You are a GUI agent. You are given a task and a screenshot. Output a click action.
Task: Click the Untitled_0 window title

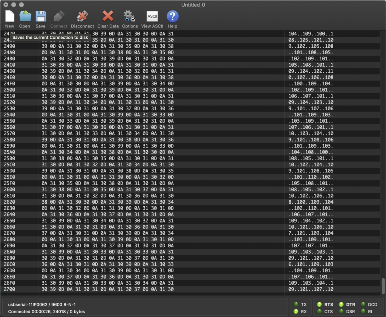pos(193,5)
